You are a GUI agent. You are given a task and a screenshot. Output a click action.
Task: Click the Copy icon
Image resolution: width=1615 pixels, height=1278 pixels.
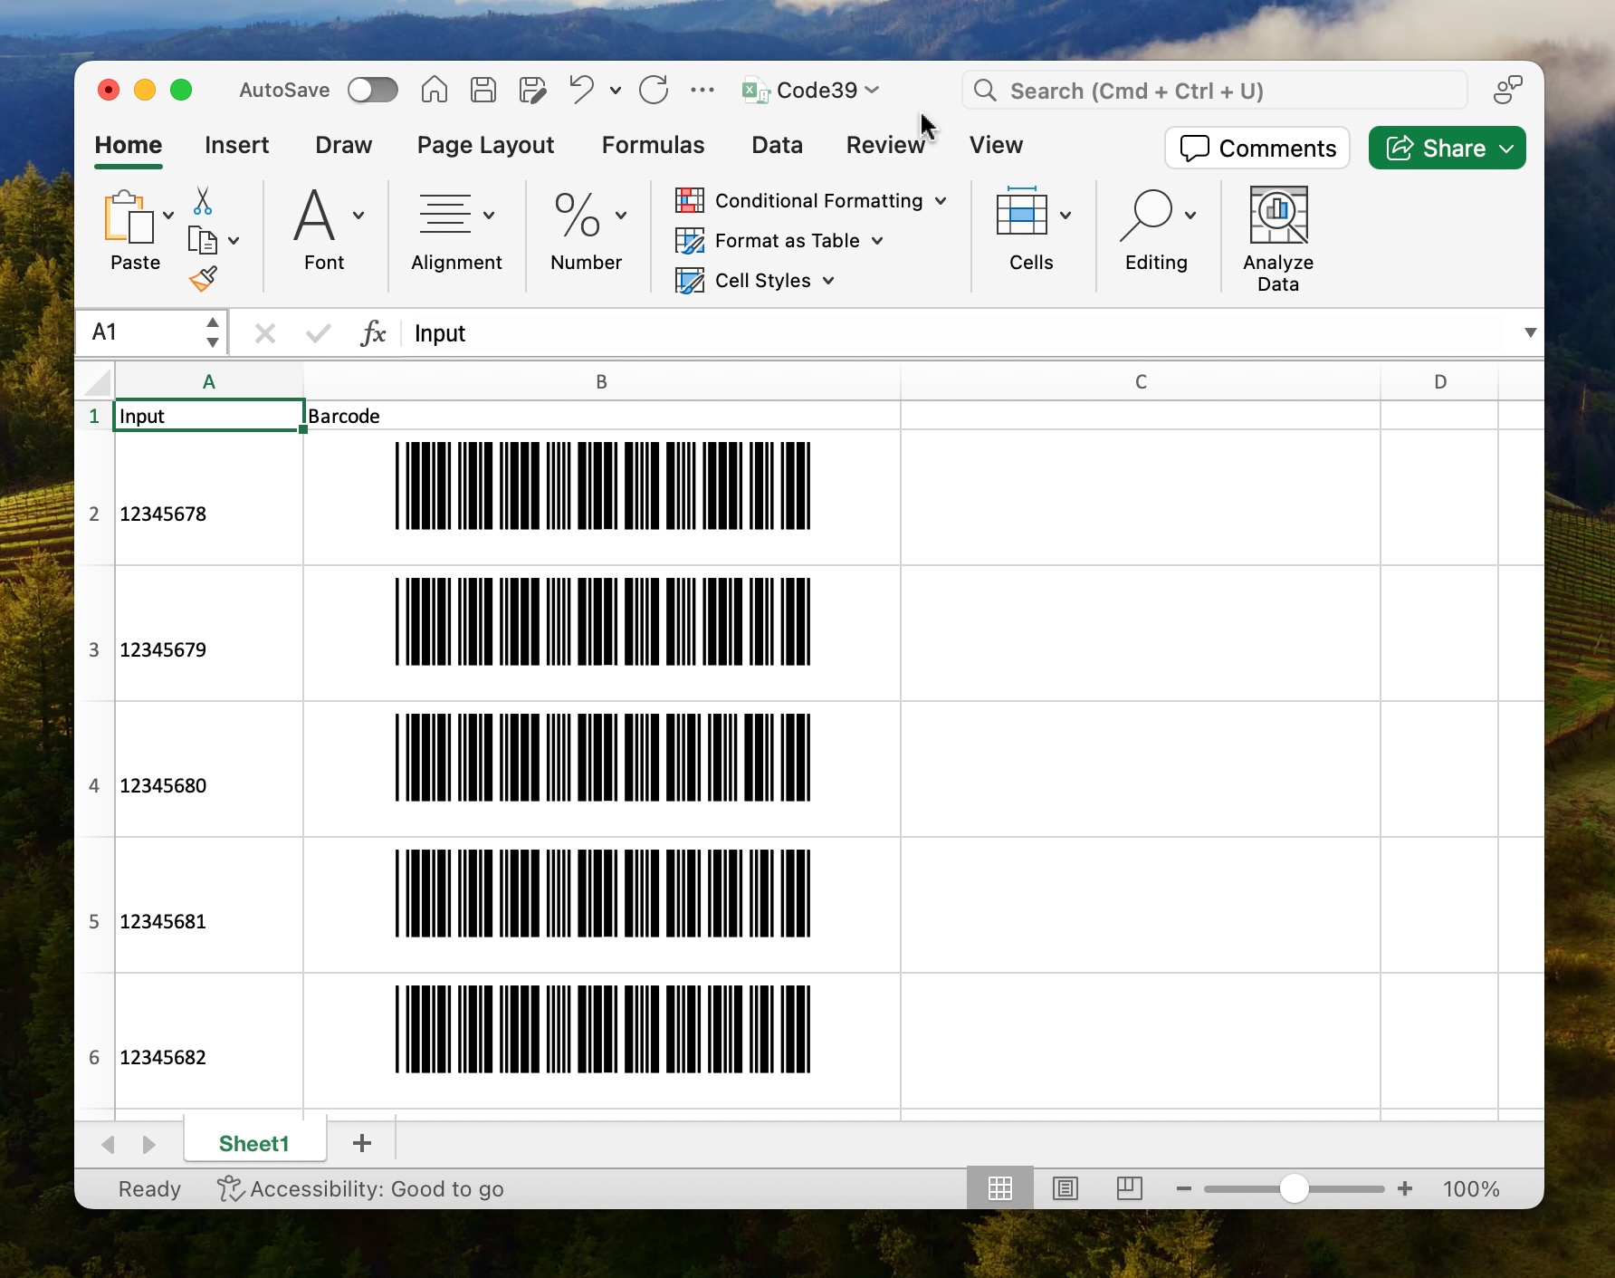click(x=202, y=240)
